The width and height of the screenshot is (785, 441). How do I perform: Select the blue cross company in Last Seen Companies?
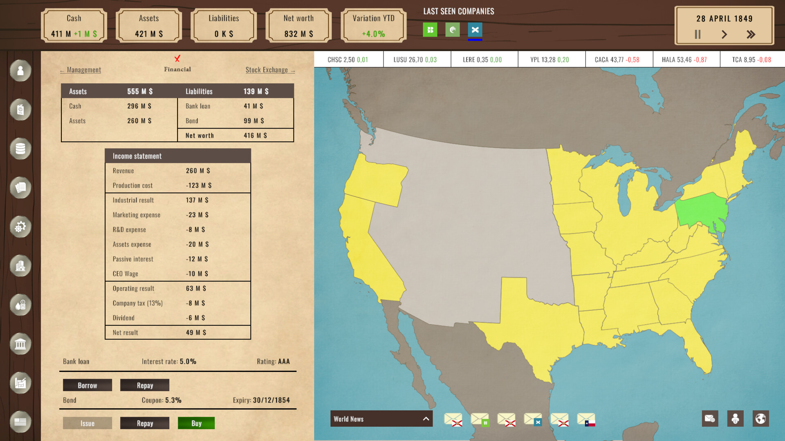click(x=475, y=29)
